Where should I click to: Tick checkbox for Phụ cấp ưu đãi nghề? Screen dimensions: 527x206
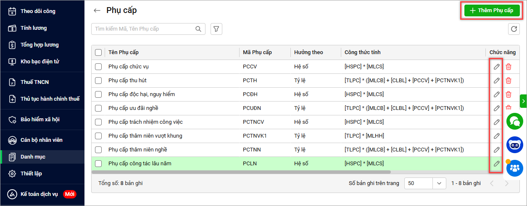98,108
